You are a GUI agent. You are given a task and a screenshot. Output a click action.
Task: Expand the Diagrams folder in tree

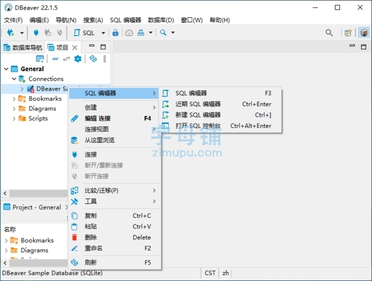(x=14, y=109)
